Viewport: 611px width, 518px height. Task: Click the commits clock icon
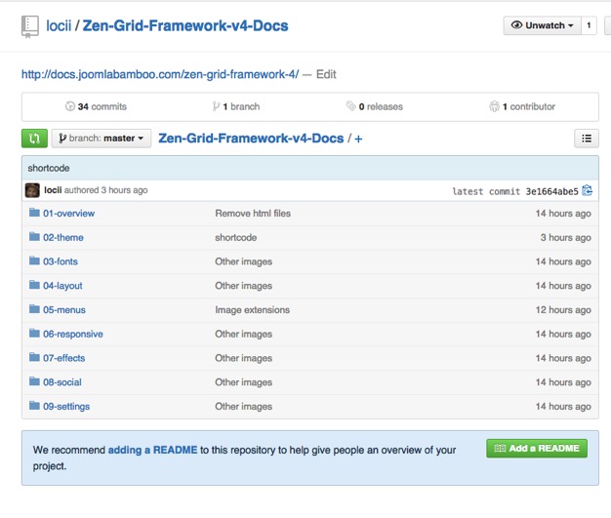tap(69, 106)
